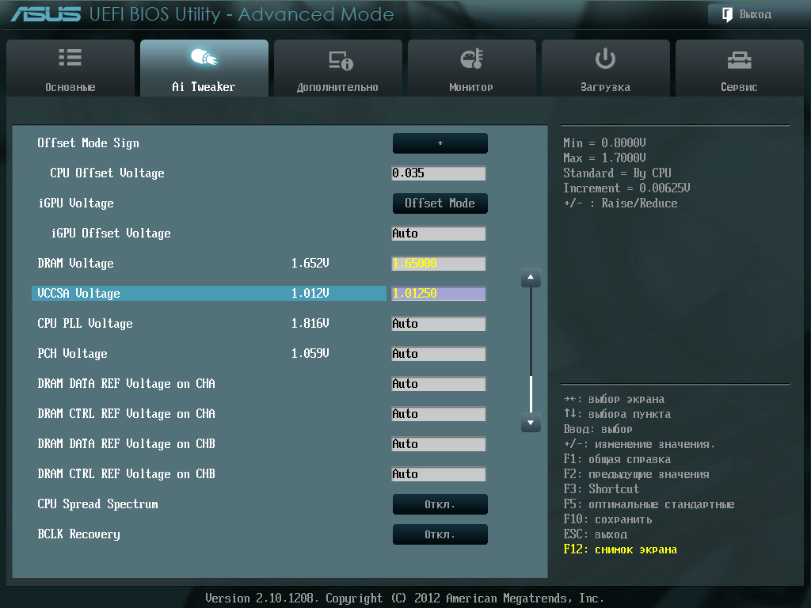Toggle the Offset Mode Sign plus button
This screenshot has width=811, height=608.
440,143
